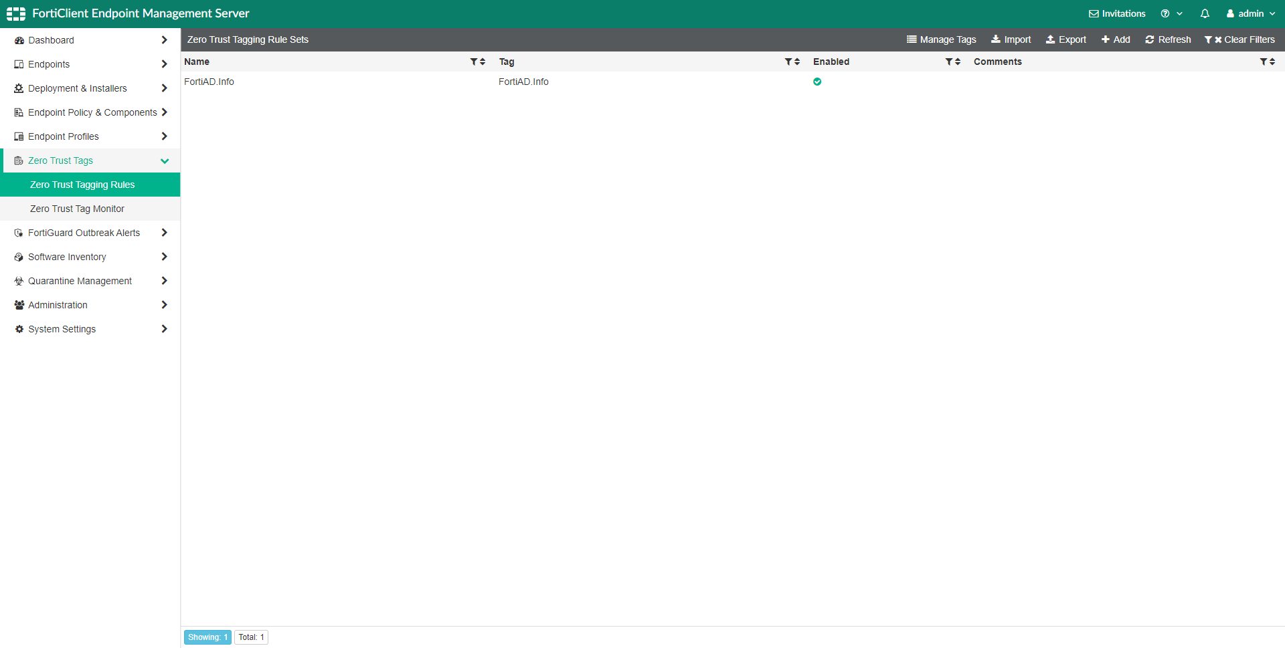1285x648 pixels.
Task: Expand Endpoint Profiles chevron
Action: click(165, 136)
